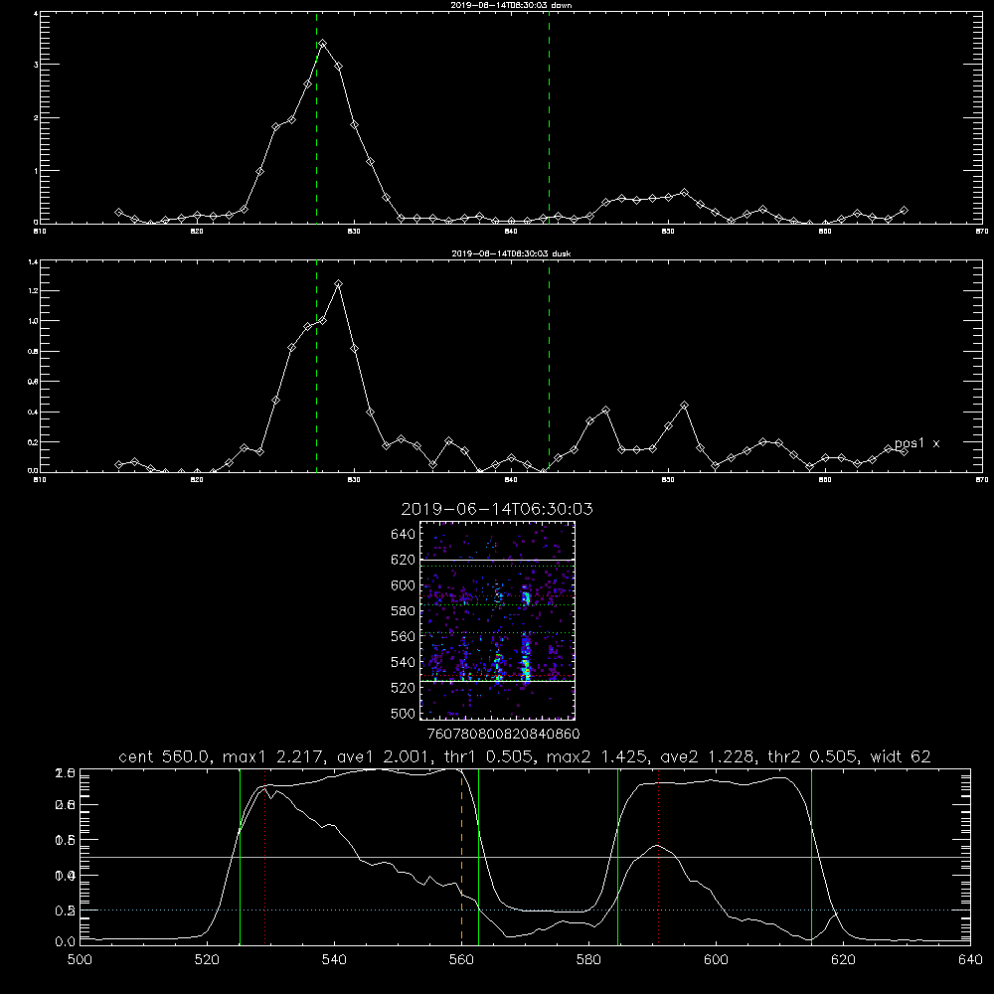Click bottom profile plot x-axis label 540
994x994 pixels.
[334, 960]
